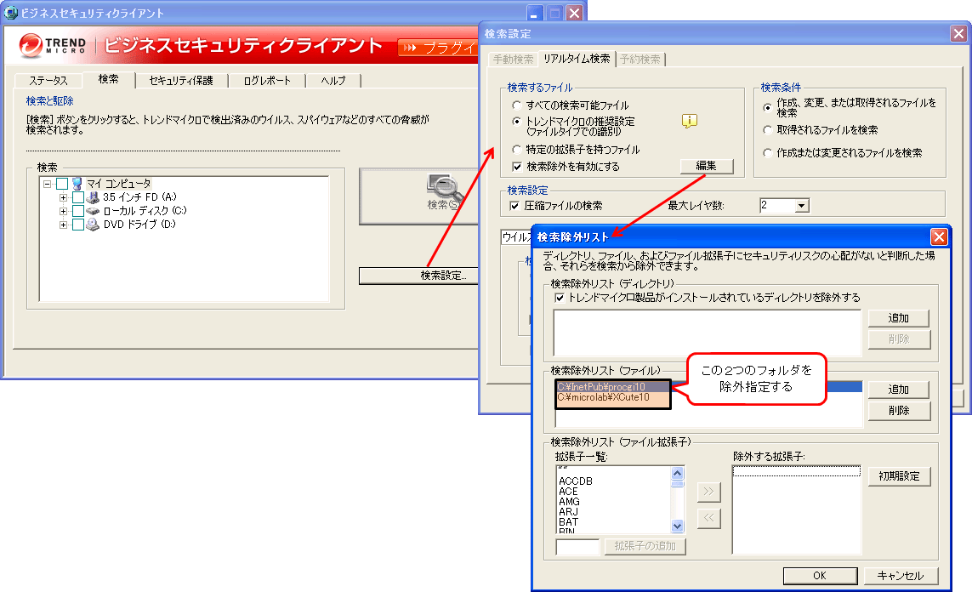Click the 3.5 inch floppy drive icon
The image size is (972, 592).
click(x=93, y=197)
